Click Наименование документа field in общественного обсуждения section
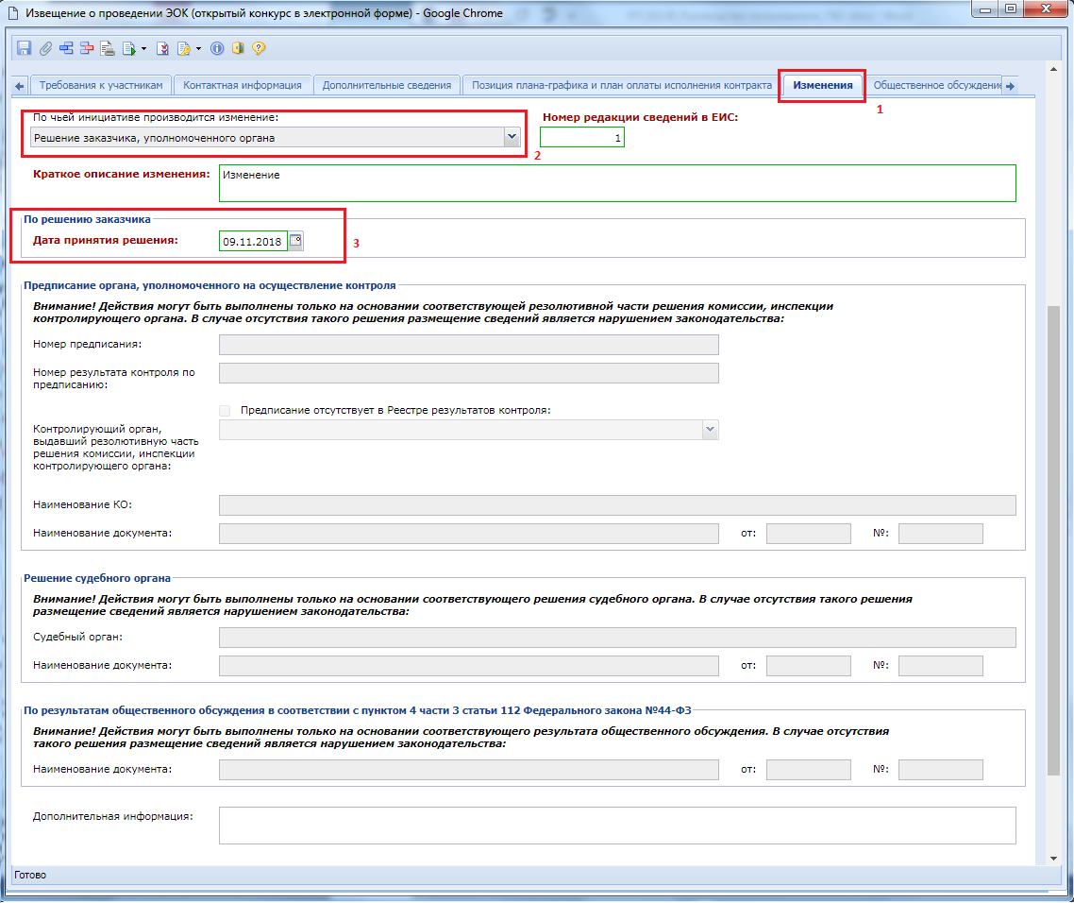 coord(468,770)
